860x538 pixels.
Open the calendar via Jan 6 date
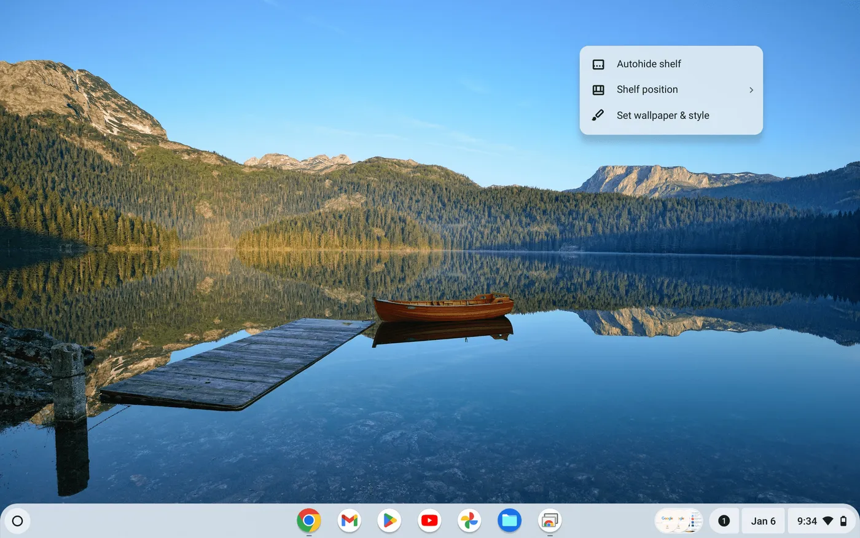pos(763,521)
